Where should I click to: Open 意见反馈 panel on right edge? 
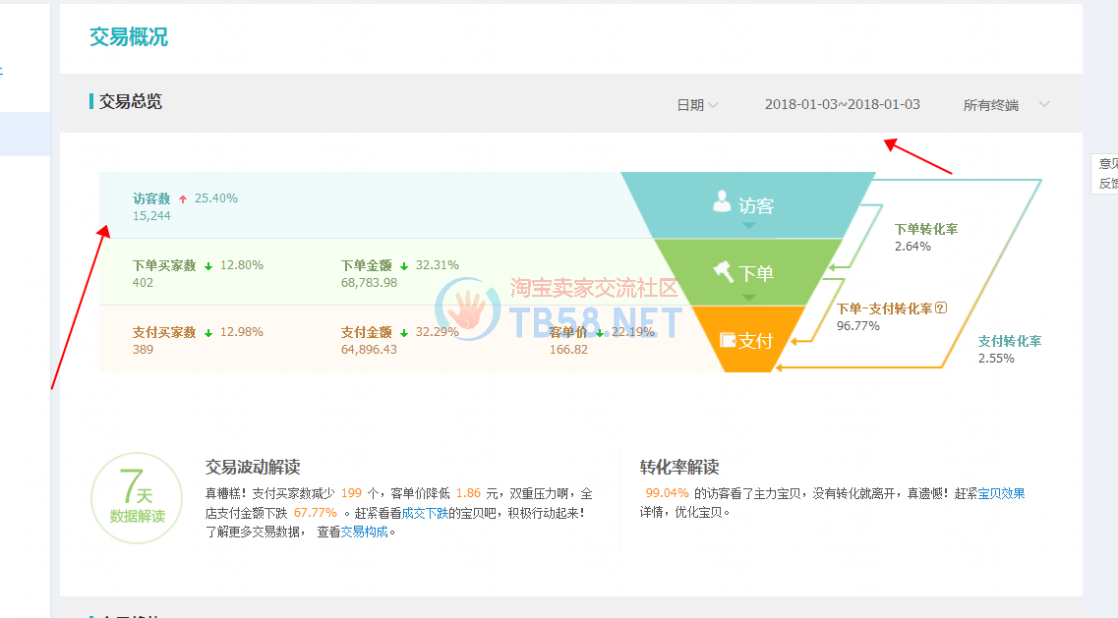point(1106,173)
